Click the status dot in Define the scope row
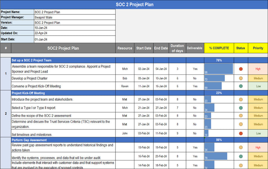The width and height of the screenshot is (268, 169). (x=241, y=116)
